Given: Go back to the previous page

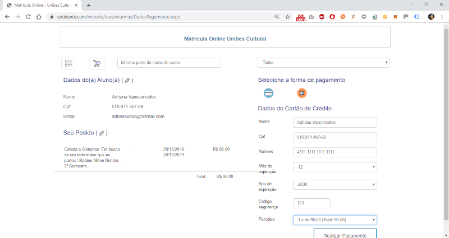Looking at the screenshot, I should (x=7, y=17).
